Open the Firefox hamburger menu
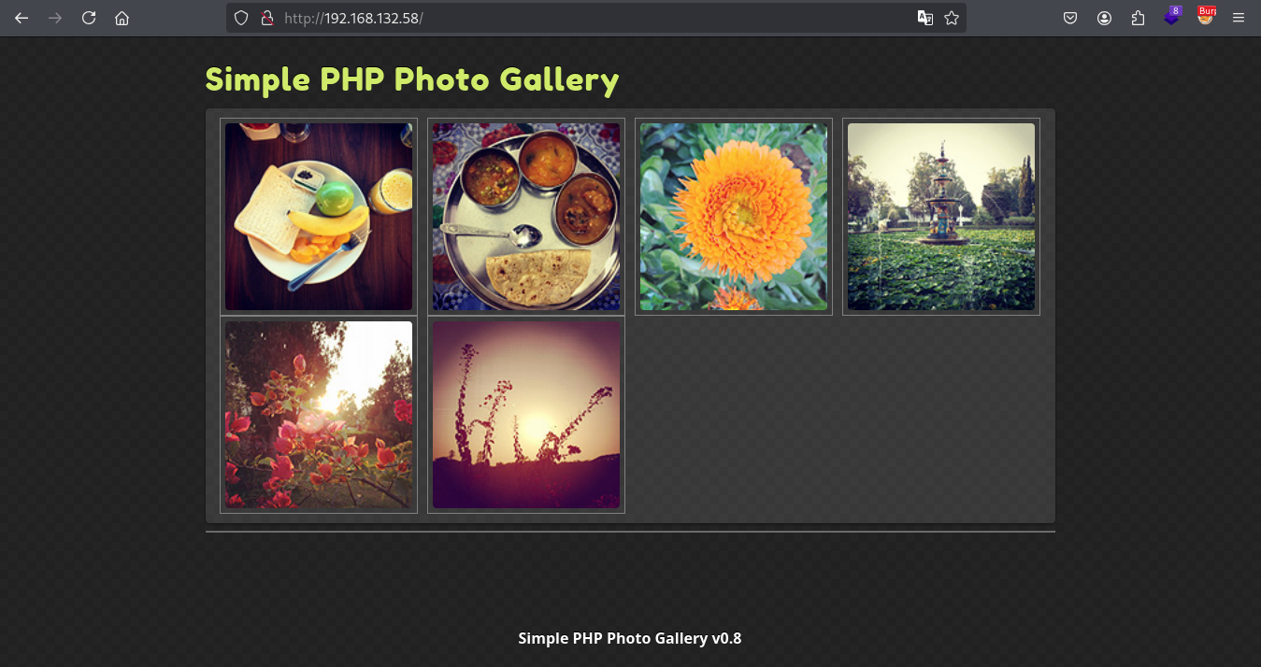 [x=1239, y=18]
